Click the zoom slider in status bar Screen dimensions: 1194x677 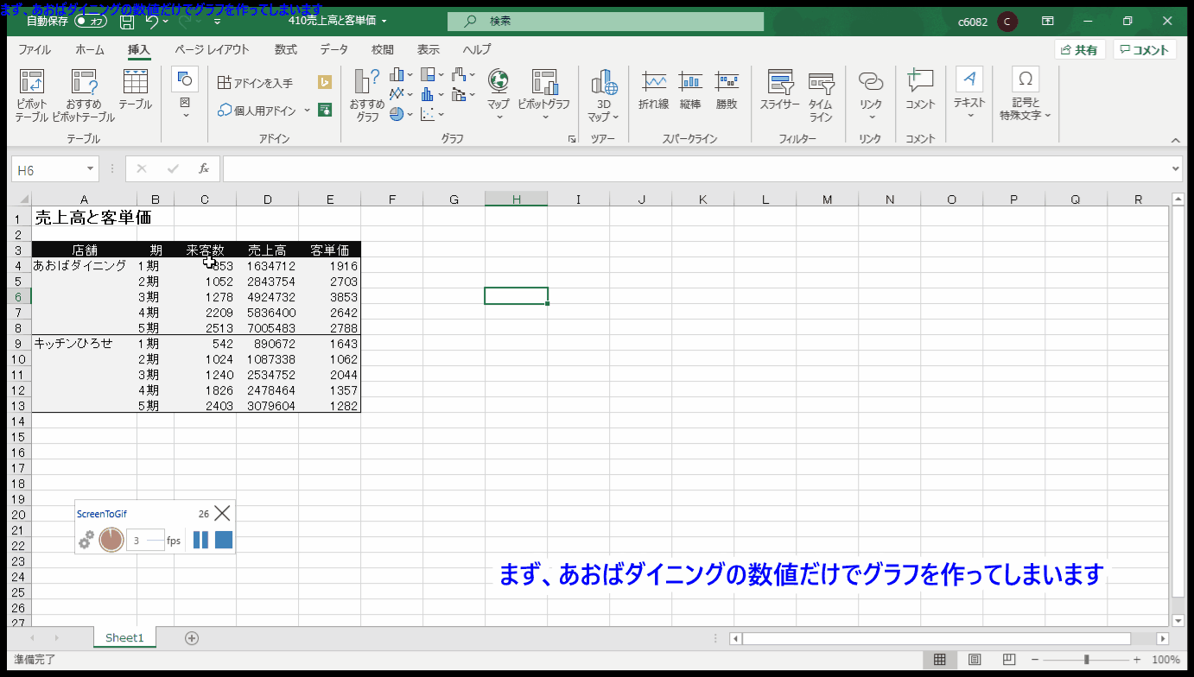1086,660
